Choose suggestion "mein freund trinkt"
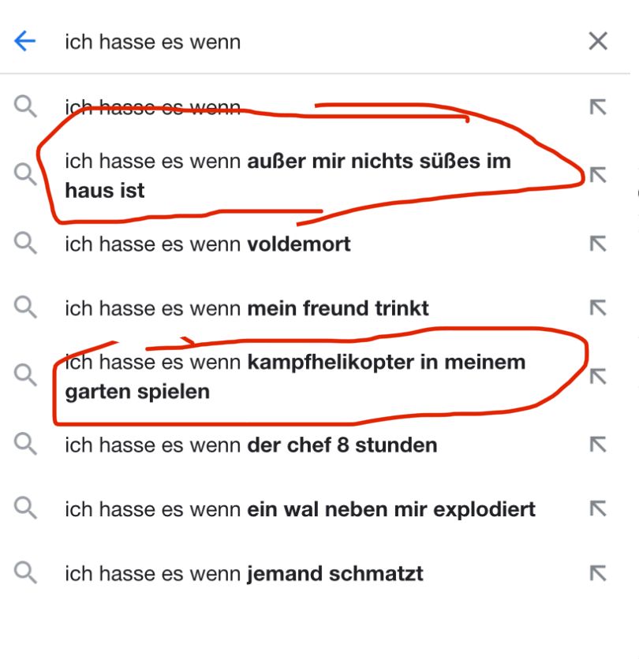The width and height of the screenshot is (639, 659). pyautogui.click(x=246, y=308)
